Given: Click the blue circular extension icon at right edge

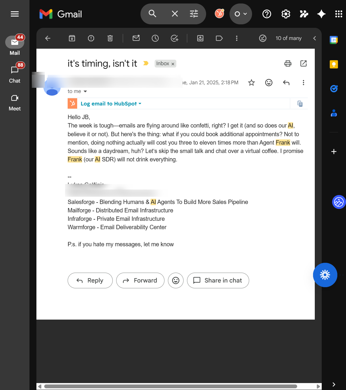Looking at the screenshot, I should (339, 202).
